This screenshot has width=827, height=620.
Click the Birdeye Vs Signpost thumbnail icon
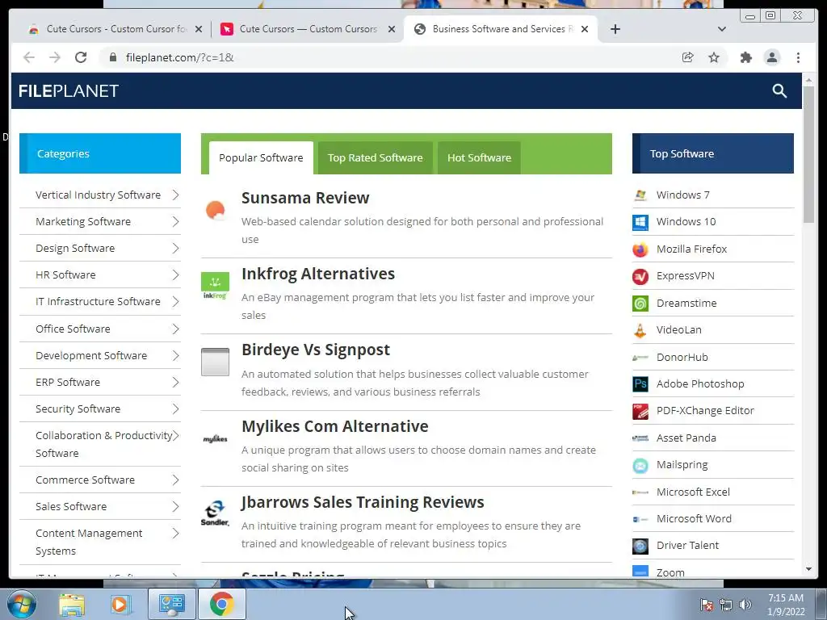[215, 362]
